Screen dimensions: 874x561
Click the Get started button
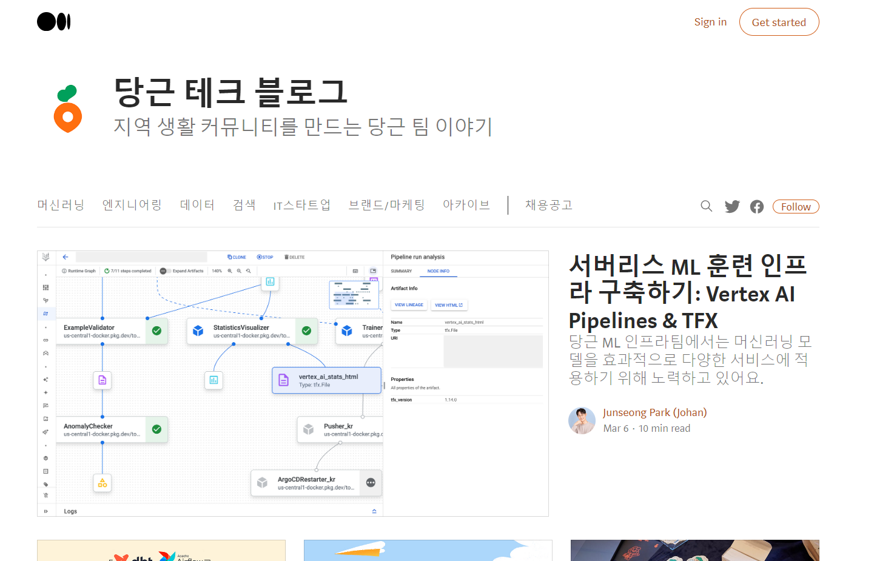tap(779, 22)
